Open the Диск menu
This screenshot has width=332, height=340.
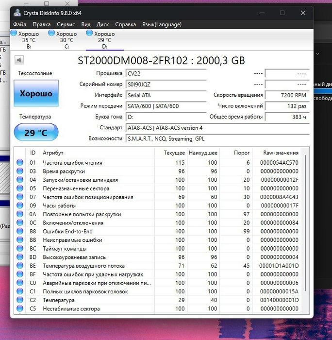pos(102,24)
